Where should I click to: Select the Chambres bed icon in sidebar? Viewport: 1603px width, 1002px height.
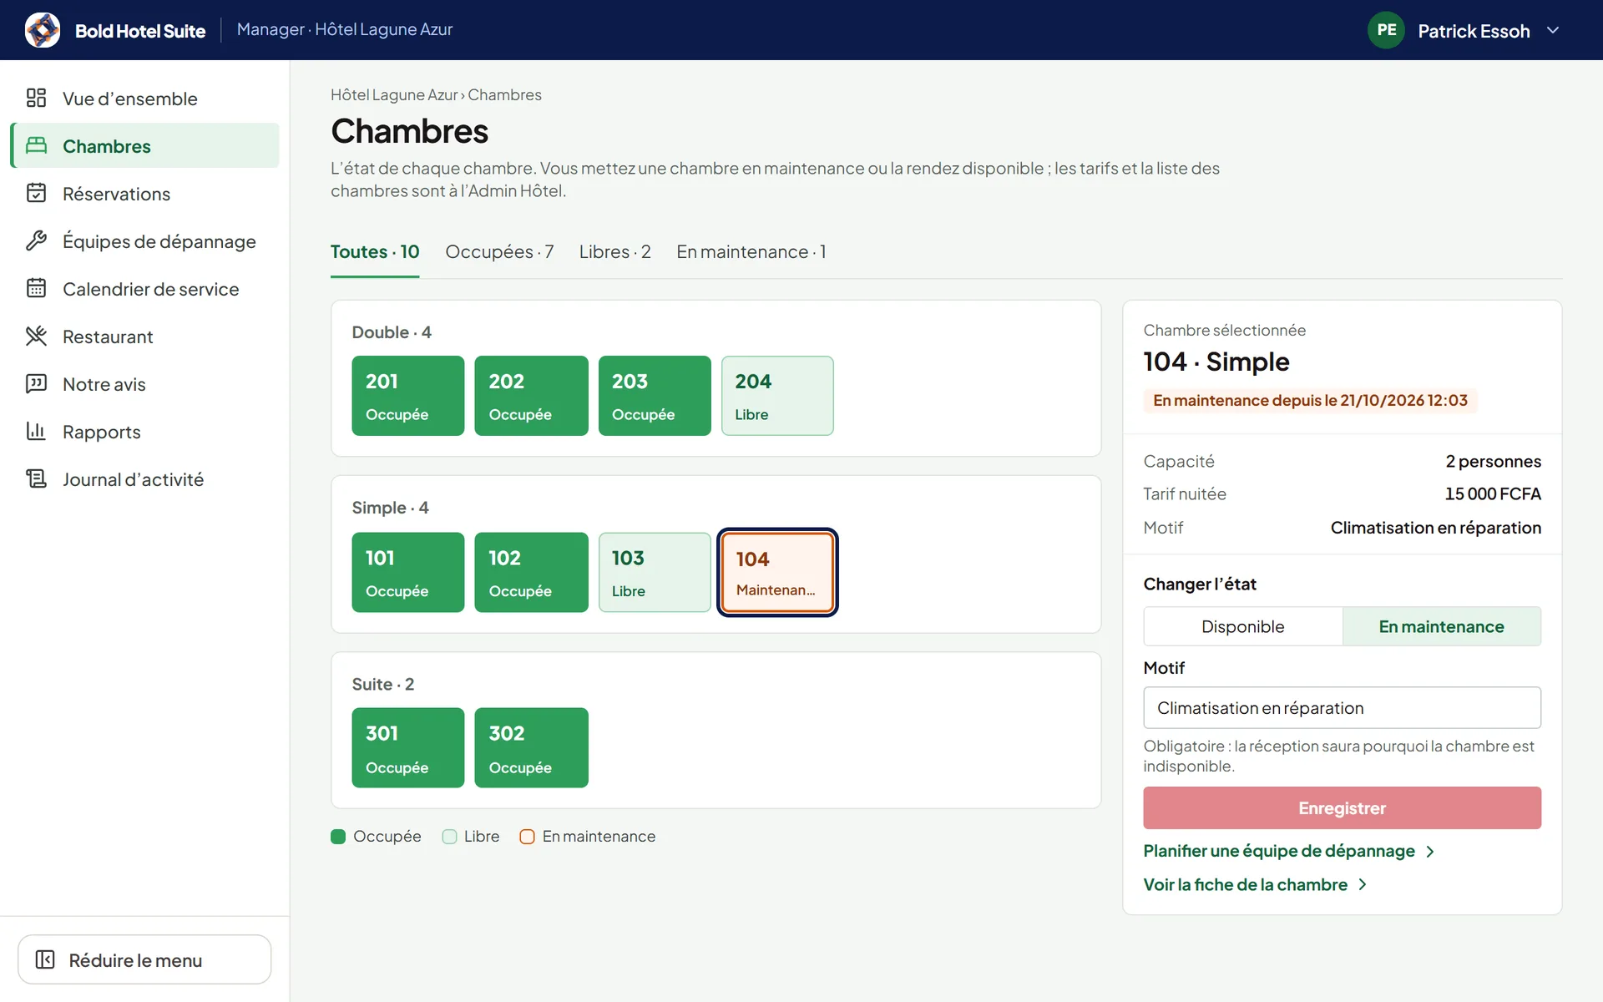pos(36,145)
